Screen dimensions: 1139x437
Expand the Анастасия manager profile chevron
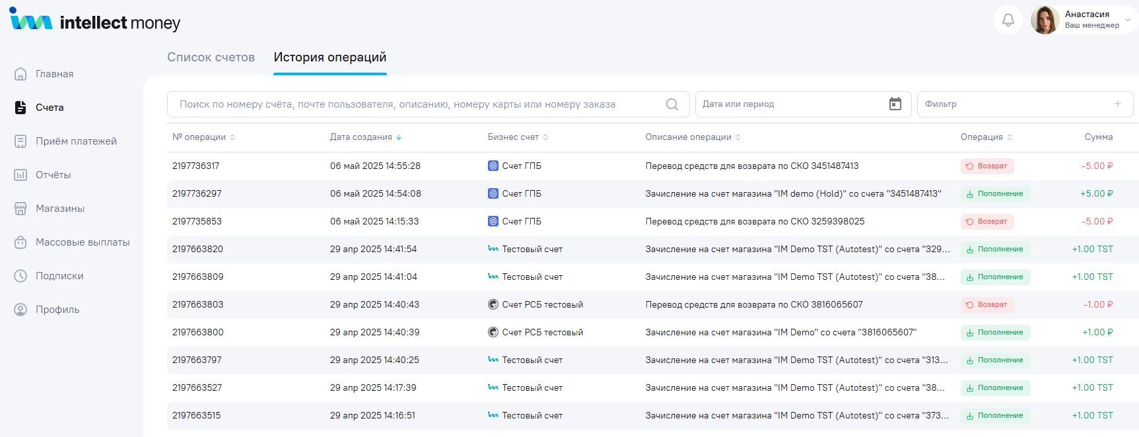[x=1128, y=20]
